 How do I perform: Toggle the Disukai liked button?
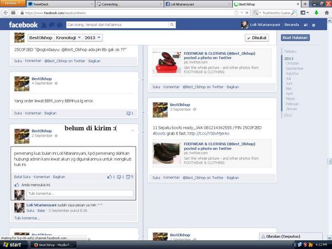257,38
